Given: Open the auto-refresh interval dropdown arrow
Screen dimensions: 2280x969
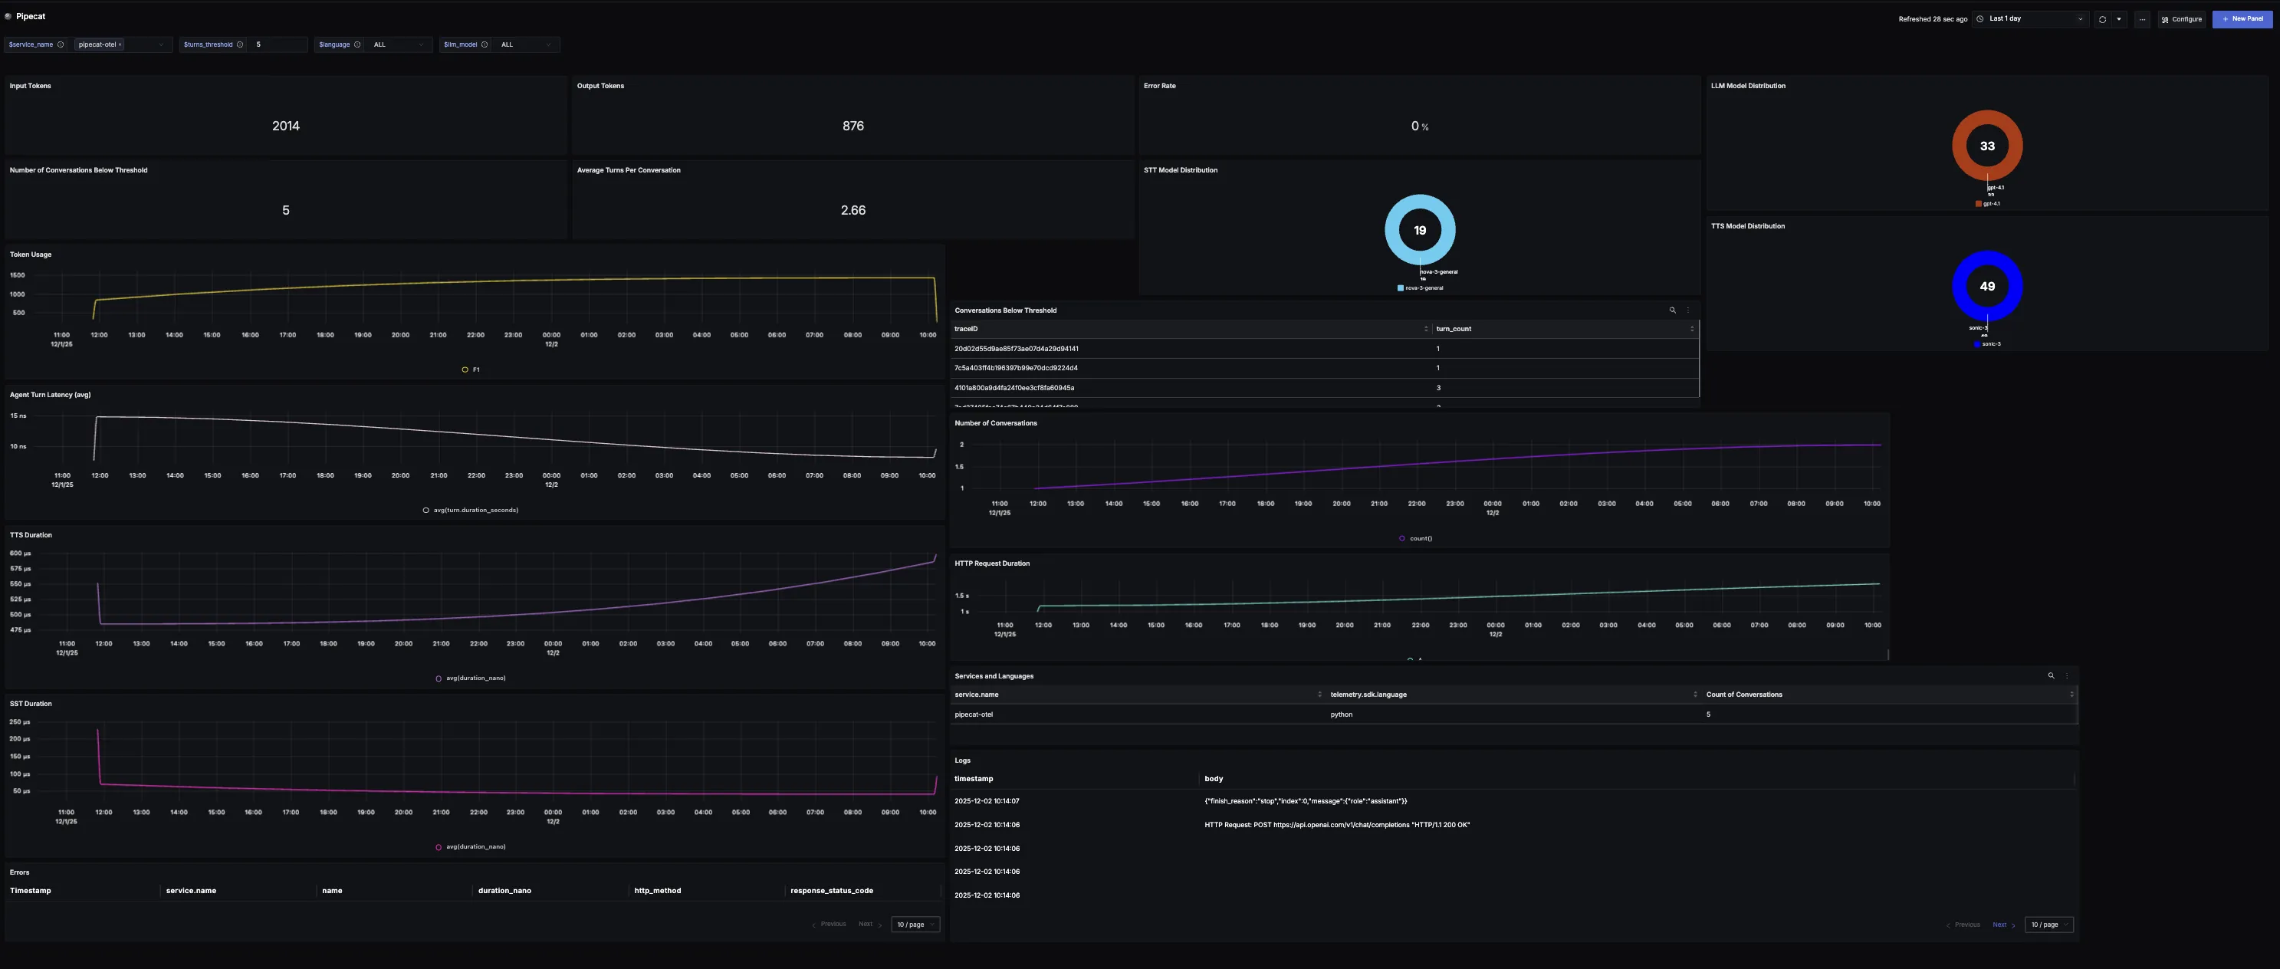Looking at the screenshot, I should (x=2119, y=18).
